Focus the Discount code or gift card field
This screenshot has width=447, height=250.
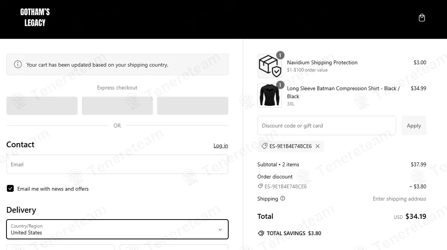[326, 126]
